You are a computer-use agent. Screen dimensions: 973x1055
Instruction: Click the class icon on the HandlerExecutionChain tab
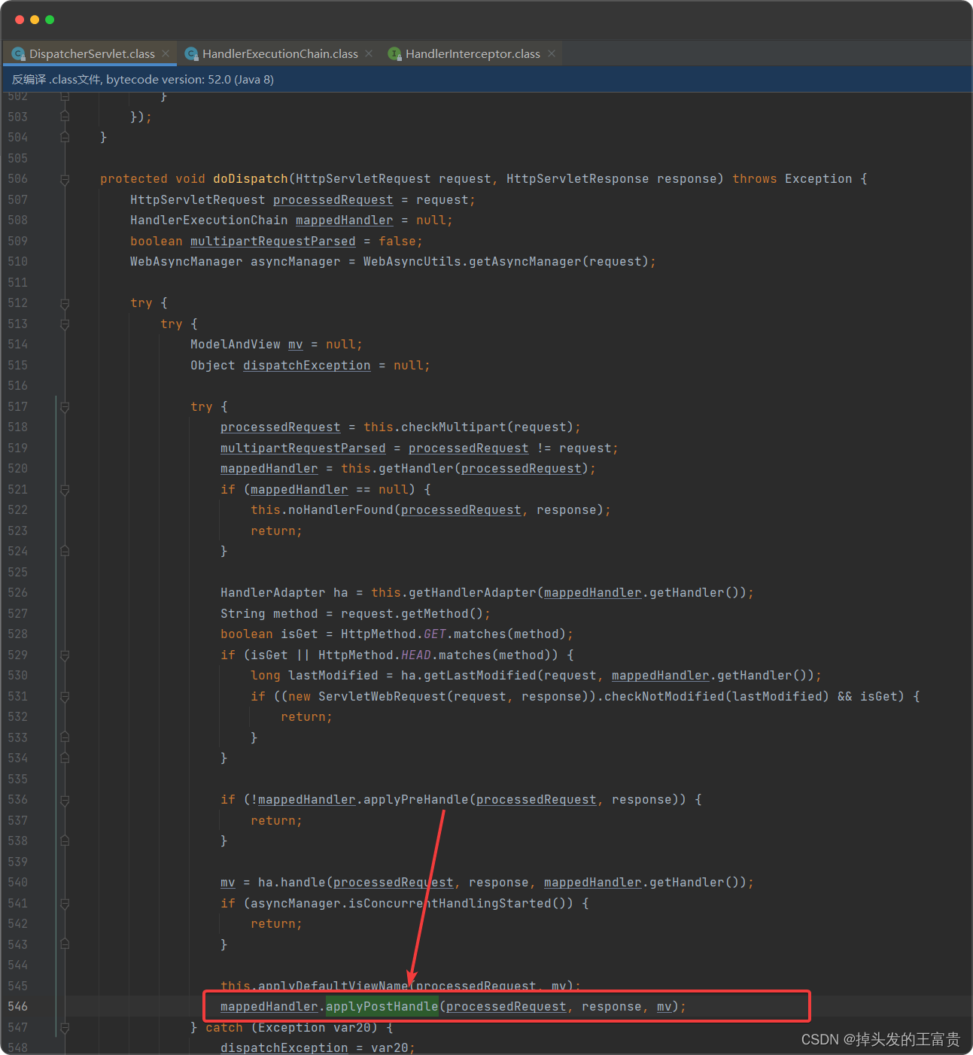point(191,54)
